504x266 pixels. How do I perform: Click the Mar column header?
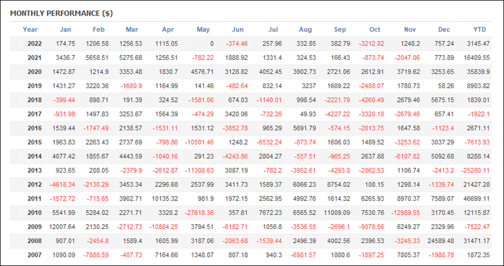pos(132,30)
